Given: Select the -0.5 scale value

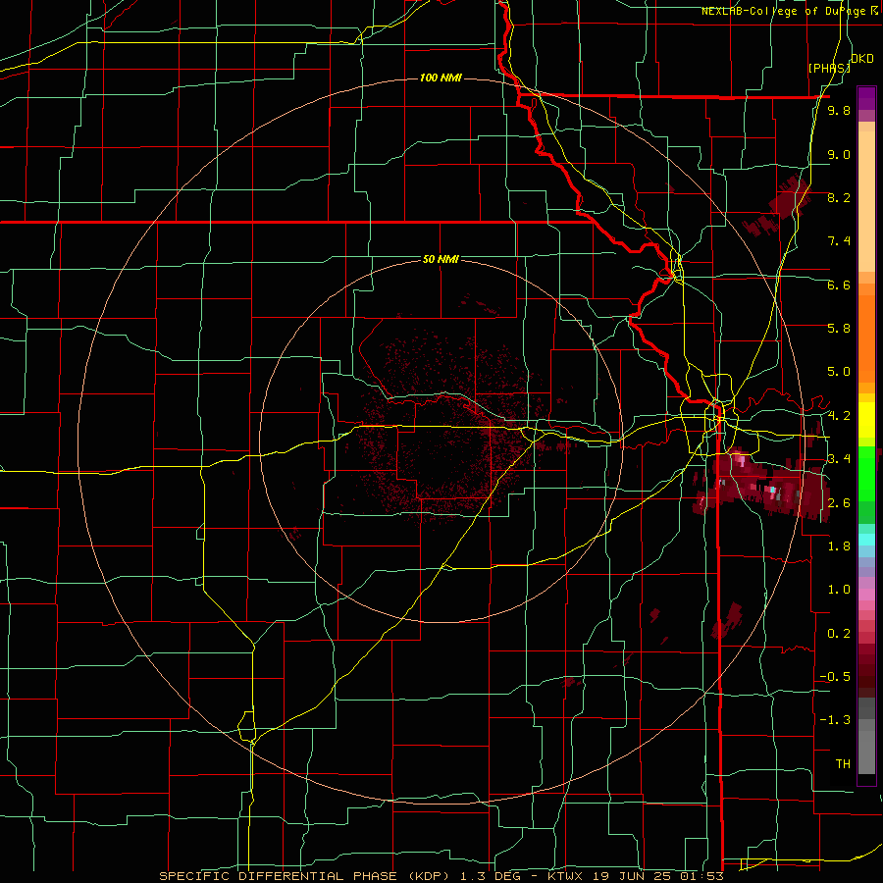Looking at the screenshot, I should click(x=835, y=676).
